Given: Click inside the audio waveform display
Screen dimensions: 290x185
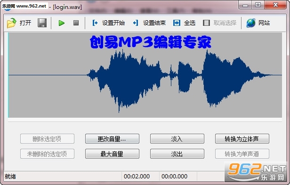Looking at the screenshot, I should (145, 75).
